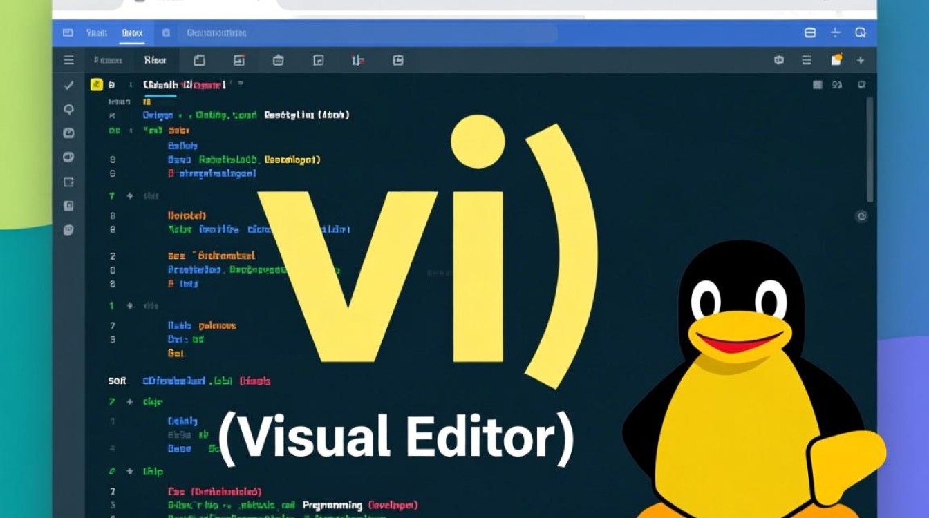Click the clock history icon in the sidebar
Screen dimensions: 929x518
tap(70, 133)
